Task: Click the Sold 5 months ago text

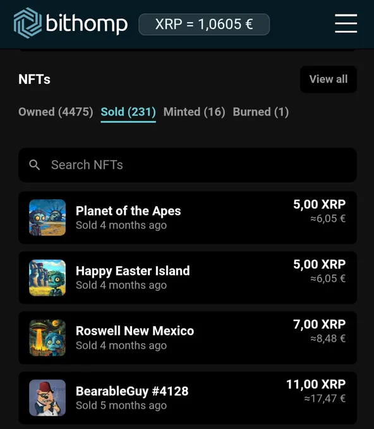Action: click(121, 406)
